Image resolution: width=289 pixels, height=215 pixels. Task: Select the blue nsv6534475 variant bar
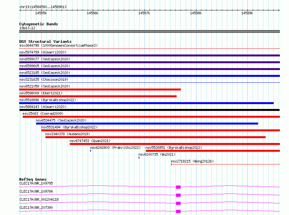pyautogui.click(x=147, y=124)
